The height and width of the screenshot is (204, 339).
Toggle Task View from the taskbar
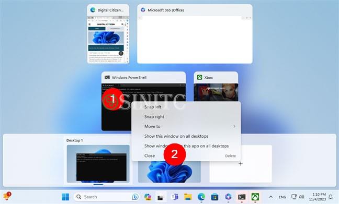161,197
